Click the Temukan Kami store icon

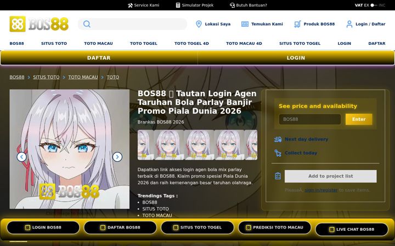tap(245, 24)
